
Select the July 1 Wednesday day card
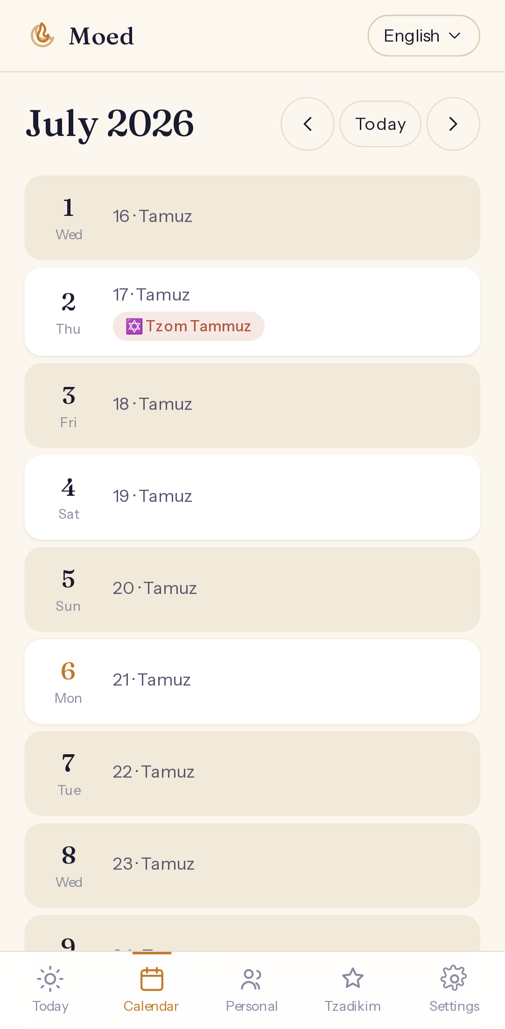(x=252, y=218)
